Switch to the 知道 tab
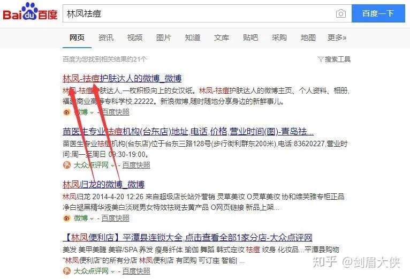Viewport: 410px width, 279px height. 193,37
